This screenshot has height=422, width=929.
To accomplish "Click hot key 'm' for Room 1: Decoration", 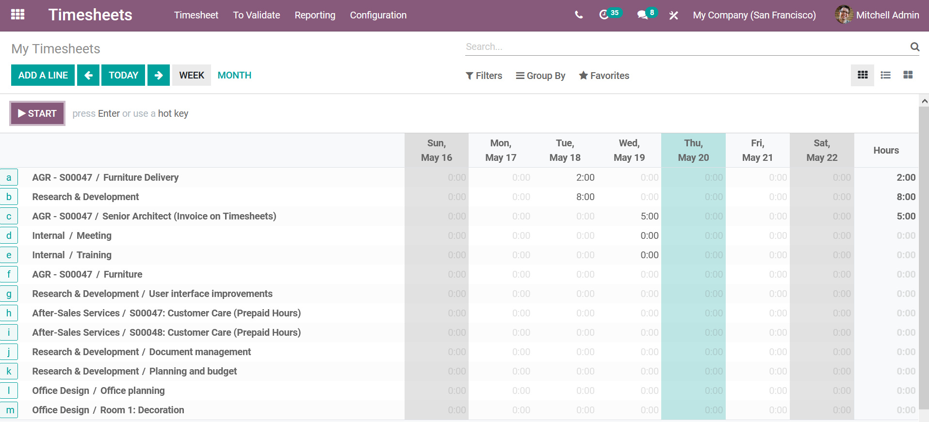I will pos(9,410).
